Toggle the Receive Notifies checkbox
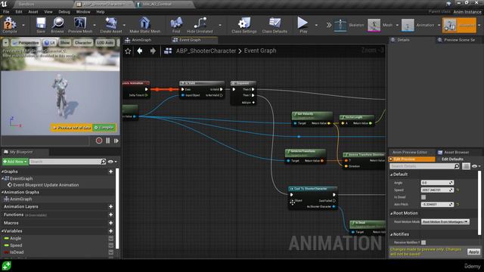 [423, 243]
